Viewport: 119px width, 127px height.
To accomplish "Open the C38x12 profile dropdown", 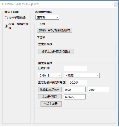I will [x=50, y=75].
